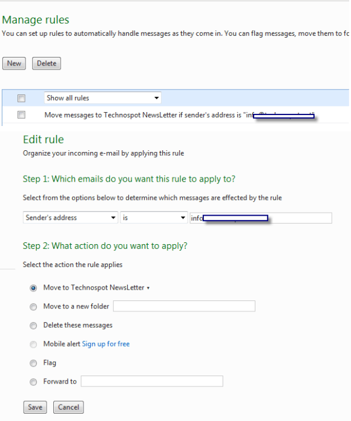This screenshot has height=421, width=351.
Task: Click the Forward to address field
Action: click(152, 381)
